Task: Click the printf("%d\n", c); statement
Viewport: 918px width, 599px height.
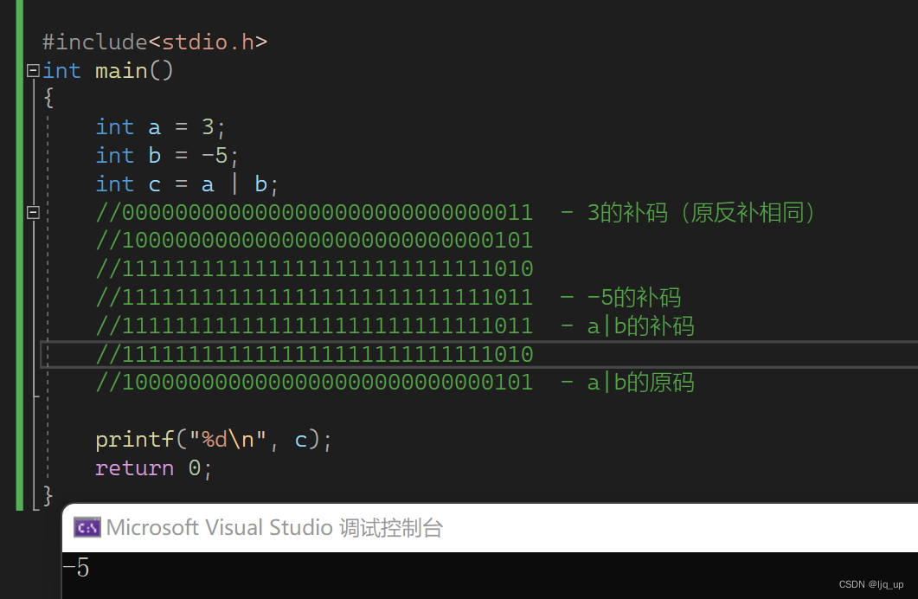Action: click(214, 439)
